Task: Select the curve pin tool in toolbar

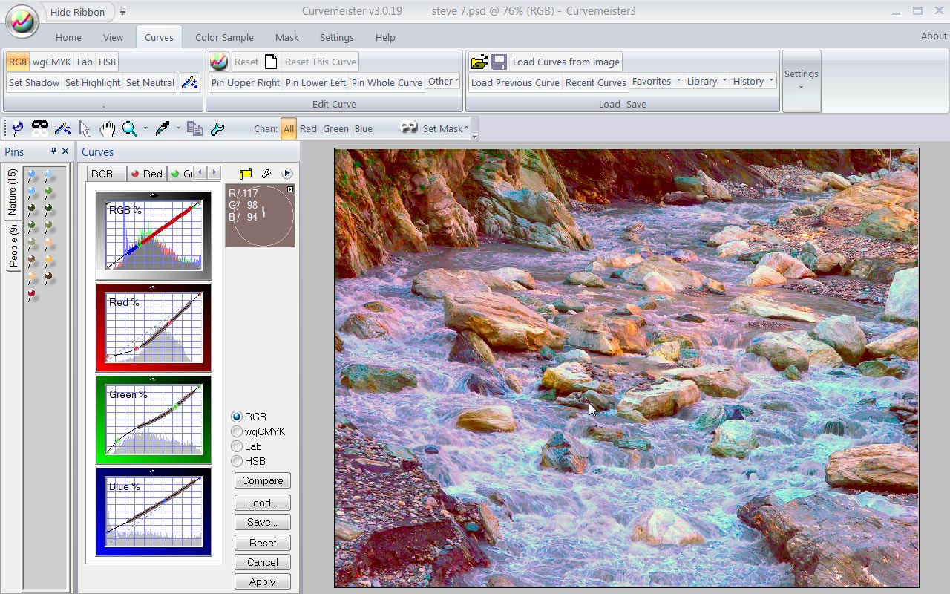Action: [18, 128]
